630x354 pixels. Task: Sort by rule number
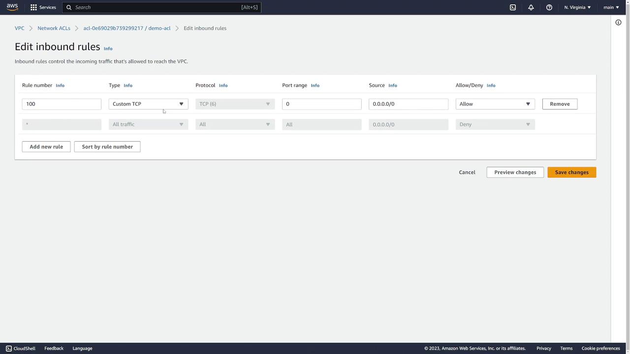[107, 147]
